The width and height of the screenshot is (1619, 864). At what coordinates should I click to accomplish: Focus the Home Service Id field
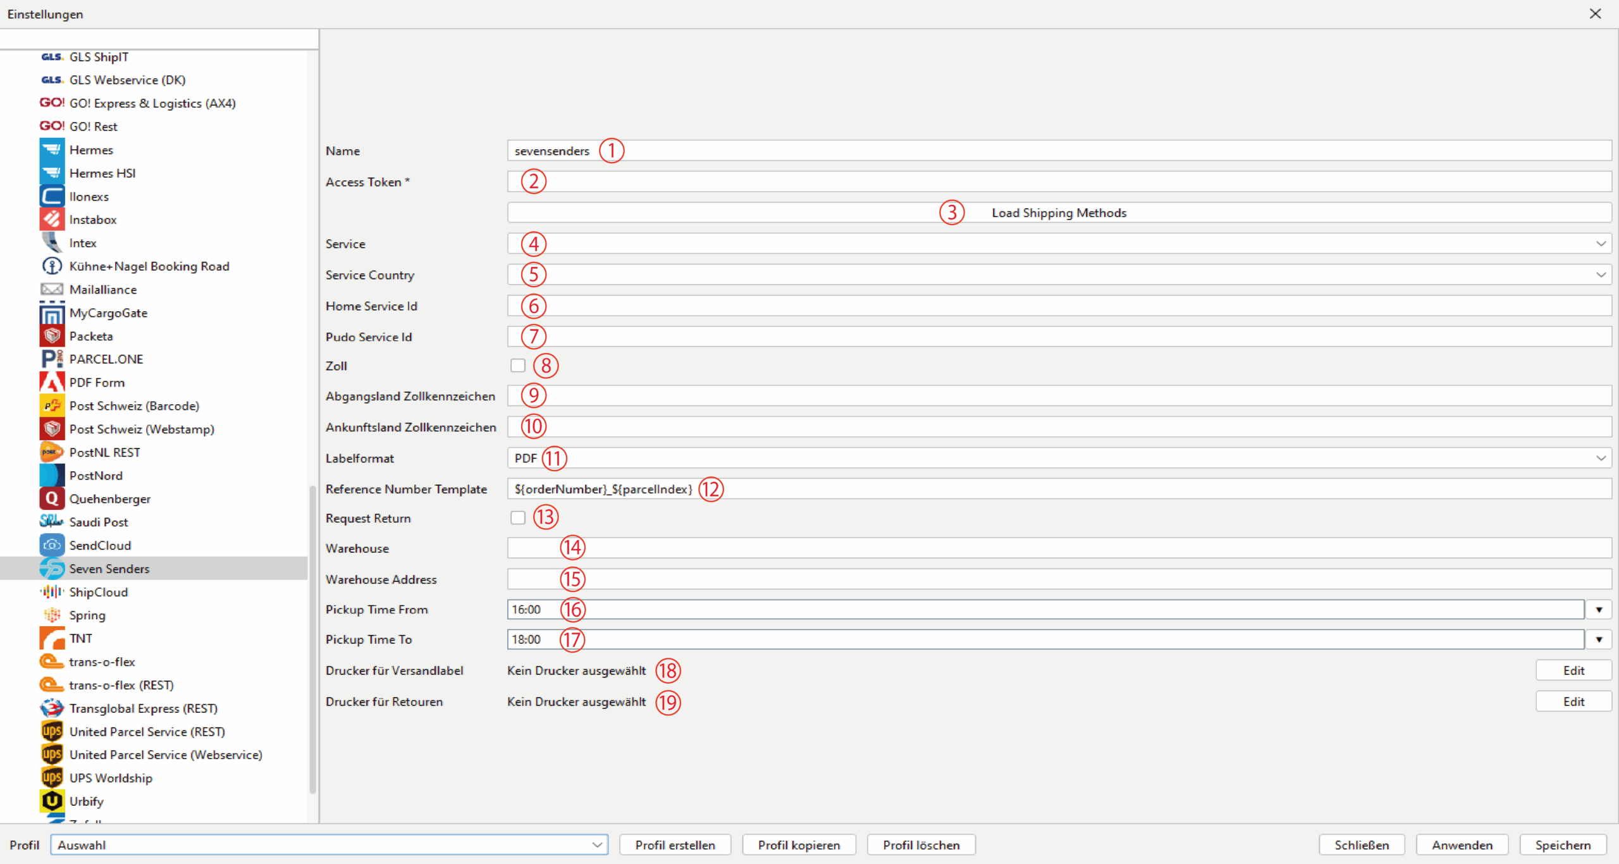[x=1059, y=305]
